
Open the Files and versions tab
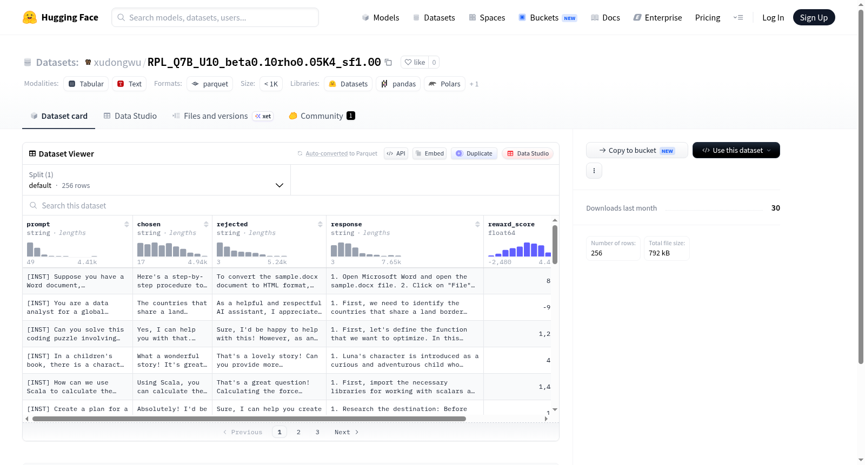click(x=222, y=116)
